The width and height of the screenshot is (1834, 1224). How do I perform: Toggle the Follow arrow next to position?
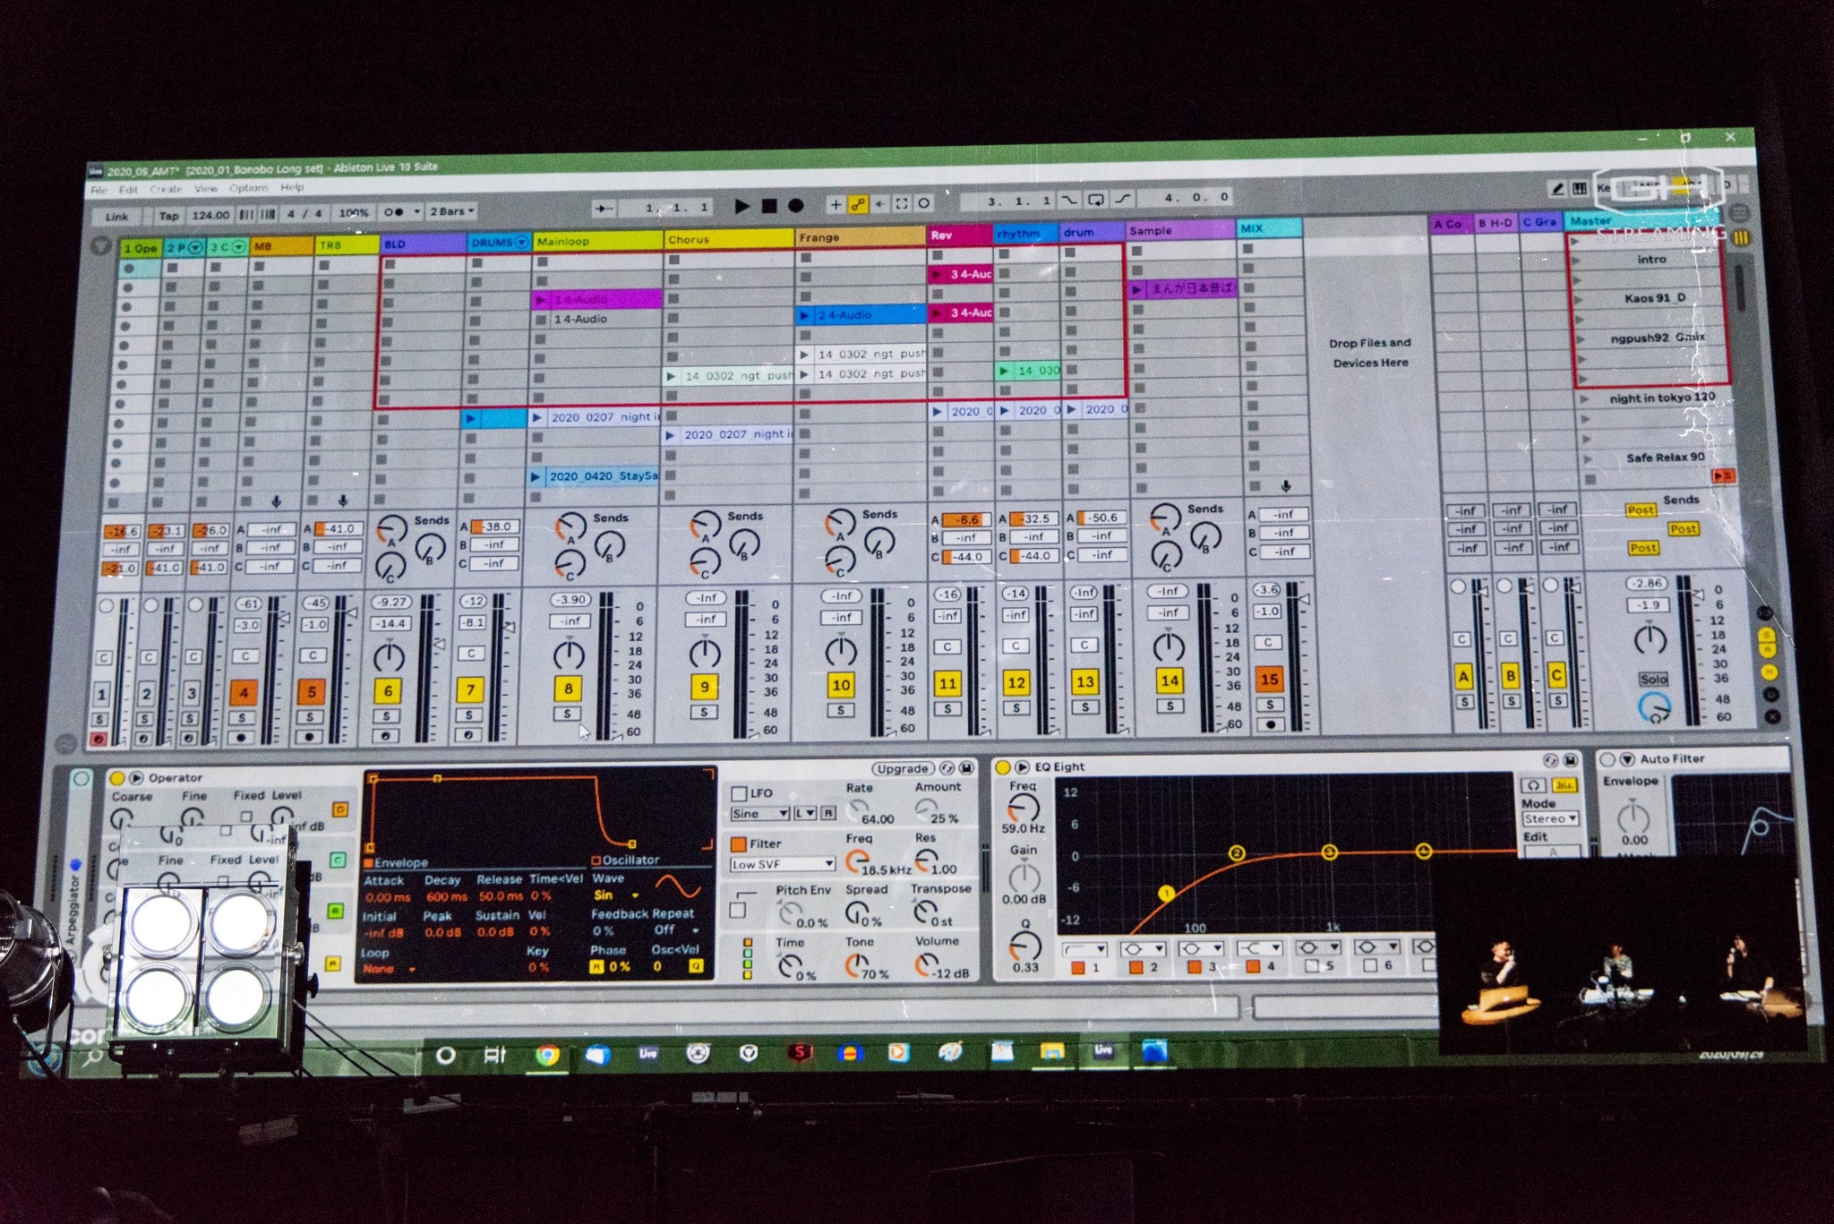pyautogui.click(x=604, y=208)
